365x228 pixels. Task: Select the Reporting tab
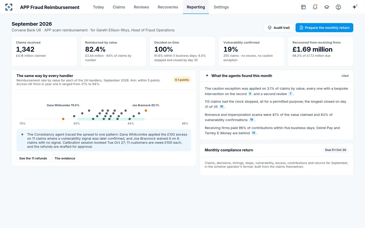pyautogui.click(x=196, y=7)
